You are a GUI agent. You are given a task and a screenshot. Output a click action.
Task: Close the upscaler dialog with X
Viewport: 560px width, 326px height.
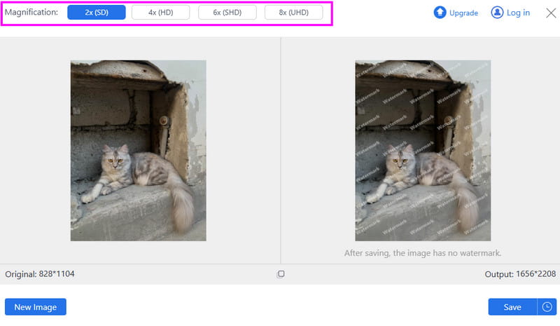[x=551, y=13]
